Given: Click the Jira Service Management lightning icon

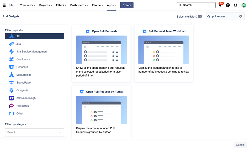Looking at the screenshot, I should click(x=11, y=52).
